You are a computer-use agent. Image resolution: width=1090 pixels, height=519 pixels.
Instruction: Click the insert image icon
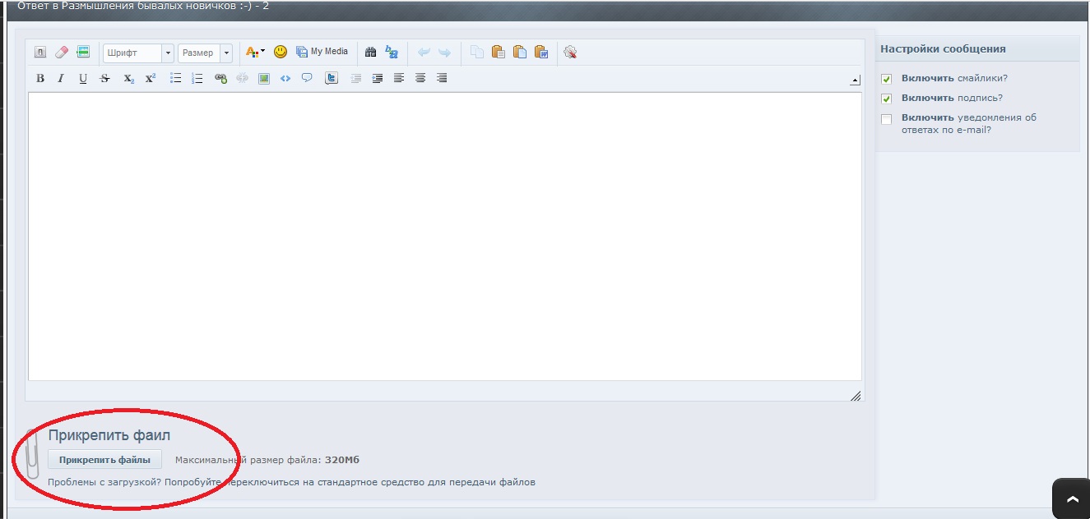click(264, 79)
